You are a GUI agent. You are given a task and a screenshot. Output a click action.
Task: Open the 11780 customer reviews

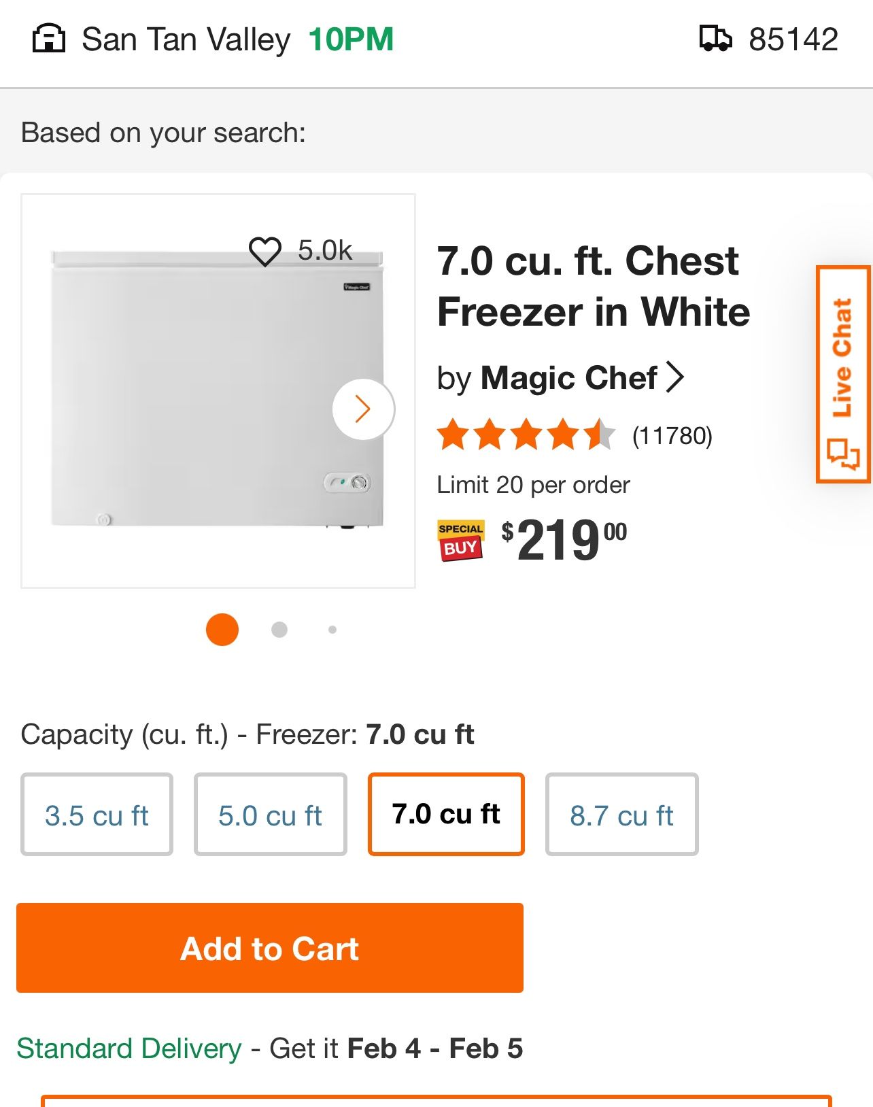tap(672, 436)
